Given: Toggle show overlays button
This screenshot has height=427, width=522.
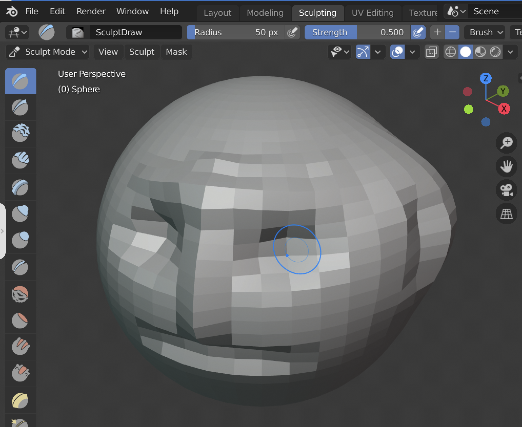Looking at the screenshot, I should 397,52.
